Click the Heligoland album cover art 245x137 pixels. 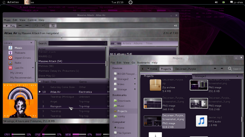tap(20, 100)
